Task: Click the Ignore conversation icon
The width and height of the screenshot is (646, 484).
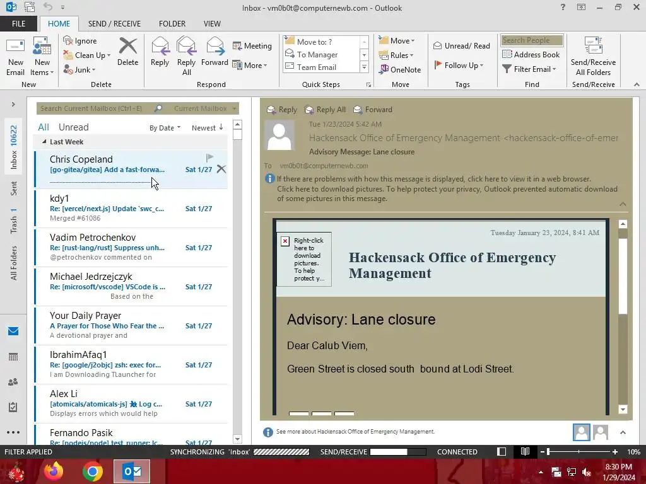Action: point(80,41)
